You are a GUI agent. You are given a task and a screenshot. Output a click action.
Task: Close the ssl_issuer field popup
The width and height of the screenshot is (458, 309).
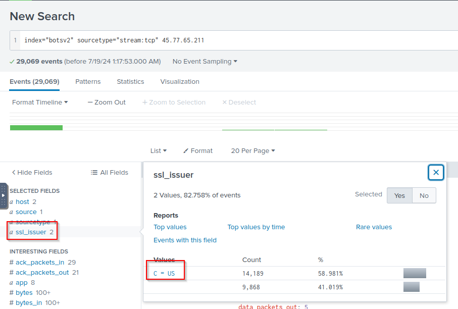pyautogui.click(x=436, y=173)
